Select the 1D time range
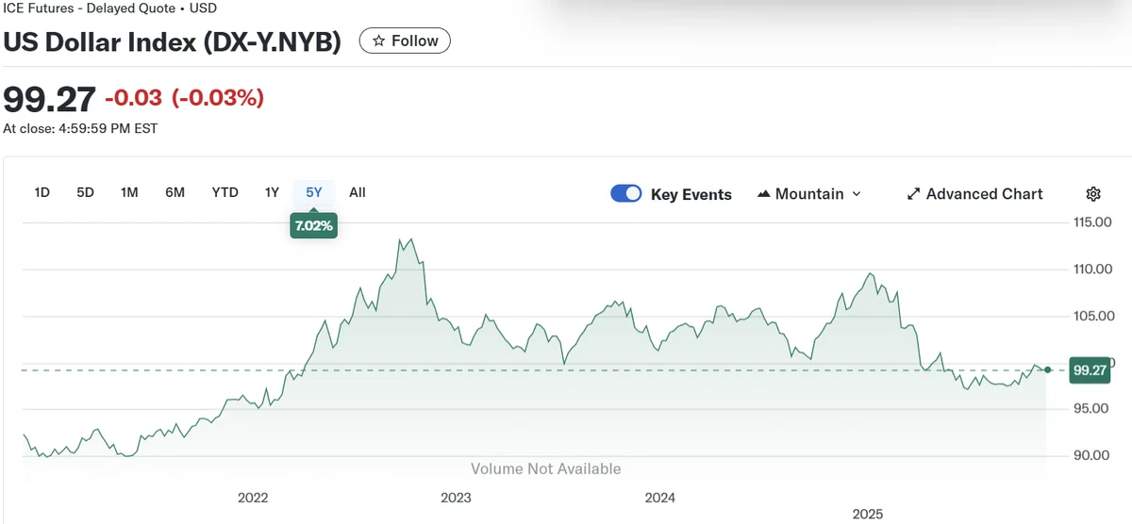The width and height of the screenshot is (1132, 524). [x=42, y=192]
